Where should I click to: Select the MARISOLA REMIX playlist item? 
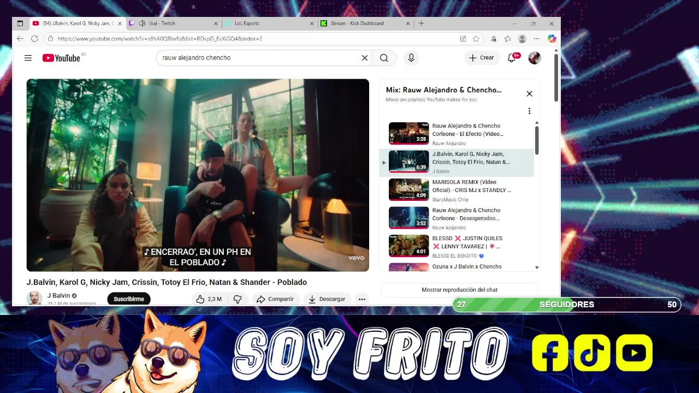point(457,190)
